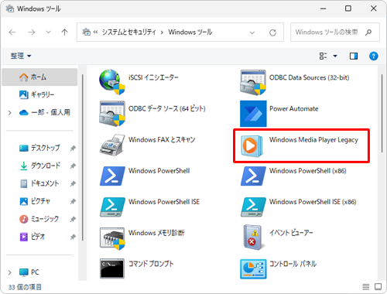Go forward with the right arrow
This screenshot has height=294, width=387.
pyautogui.click(x=32, y=32)
